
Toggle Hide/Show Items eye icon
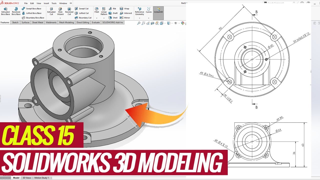(x=175, y=23)
